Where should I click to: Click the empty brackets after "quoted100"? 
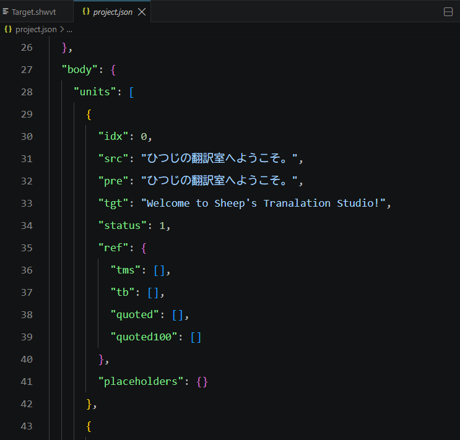tap(196, 337)
